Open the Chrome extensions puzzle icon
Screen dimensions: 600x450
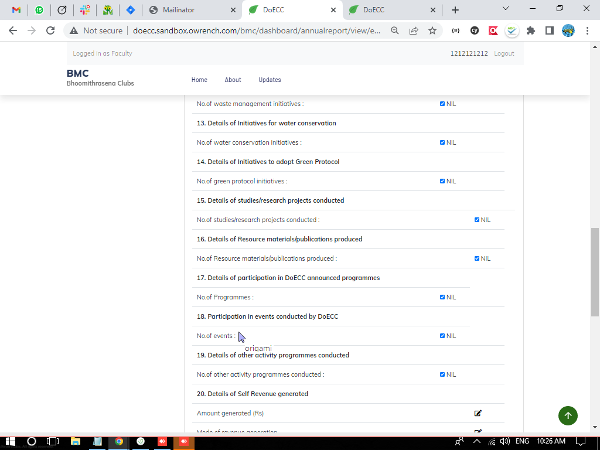[x=531, y=30]
